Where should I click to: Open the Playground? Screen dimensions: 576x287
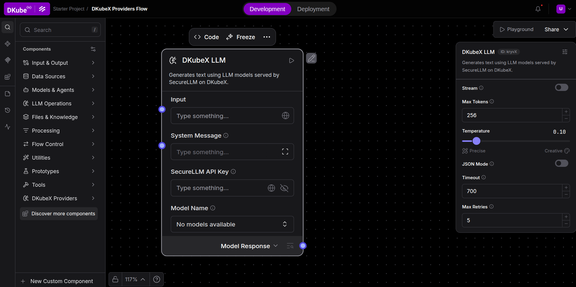[x=517, y=30]
